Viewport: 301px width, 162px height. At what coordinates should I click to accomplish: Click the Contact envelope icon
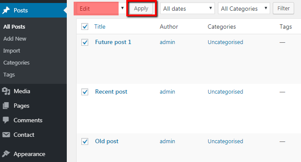point(6,135)
